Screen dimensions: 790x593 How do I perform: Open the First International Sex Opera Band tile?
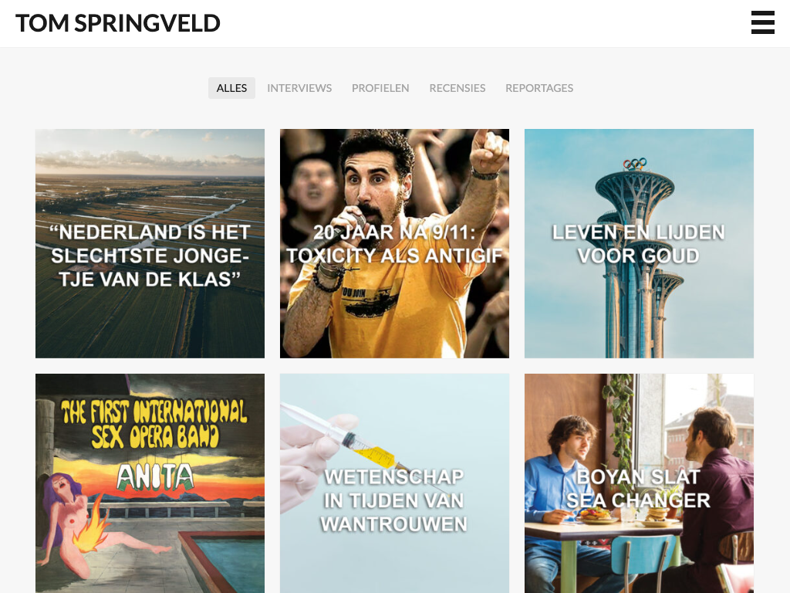click(150, 483)
